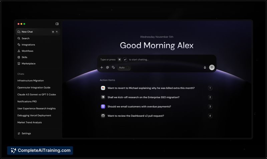Viewport: 267px width, 159px height.
Task: Open the Infrastructure Migration chat
Action: [x=30, y=80]
